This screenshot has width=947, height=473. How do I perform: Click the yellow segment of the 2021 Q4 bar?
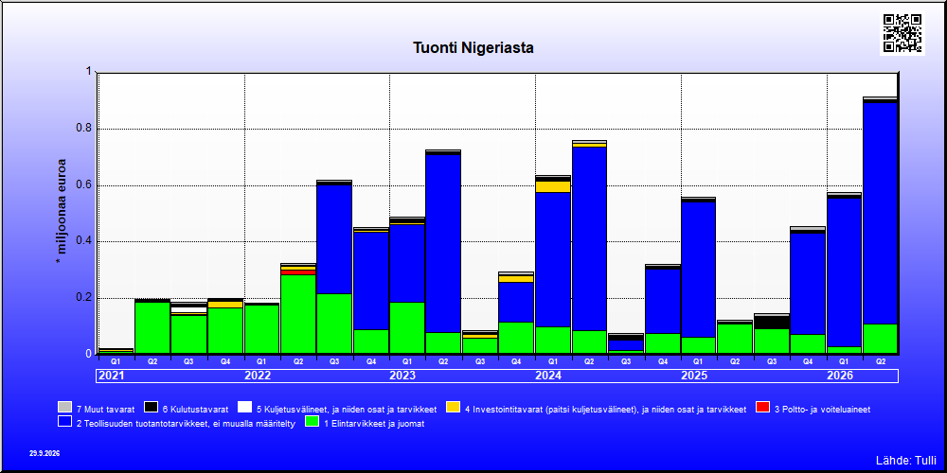pos(224,305)
